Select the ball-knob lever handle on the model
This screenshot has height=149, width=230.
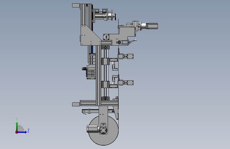(133, 42)
